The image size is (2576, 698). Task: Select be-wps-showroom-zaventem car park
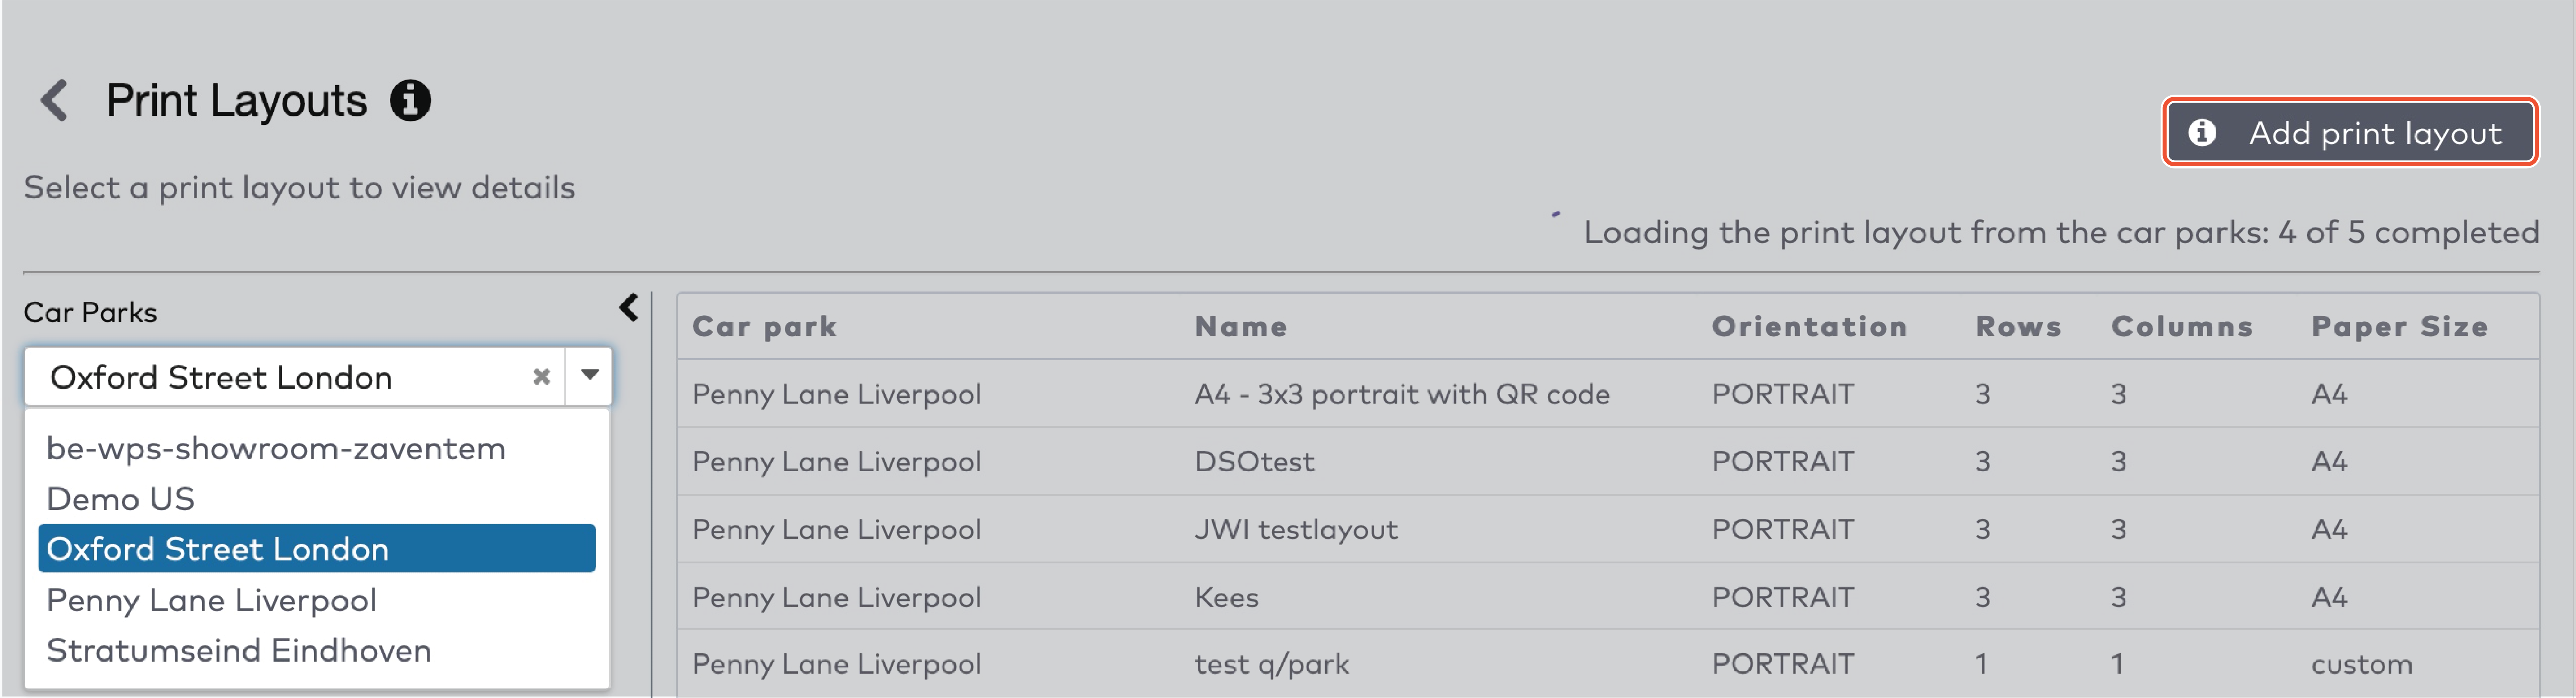click(x=277, y=448)
